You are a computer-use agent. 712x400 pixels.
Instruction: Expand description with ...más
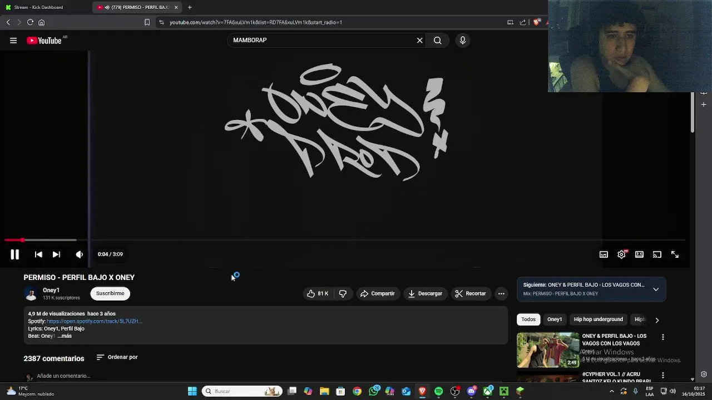tap(65, 336)
